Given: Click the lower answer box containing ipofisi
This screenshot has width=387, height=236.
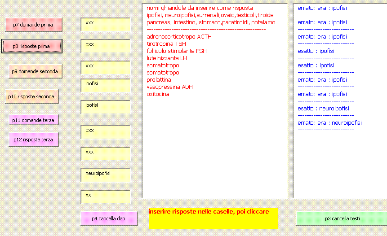Looking at the screenshot, I should pyautogui.click(x=105, y=107).
